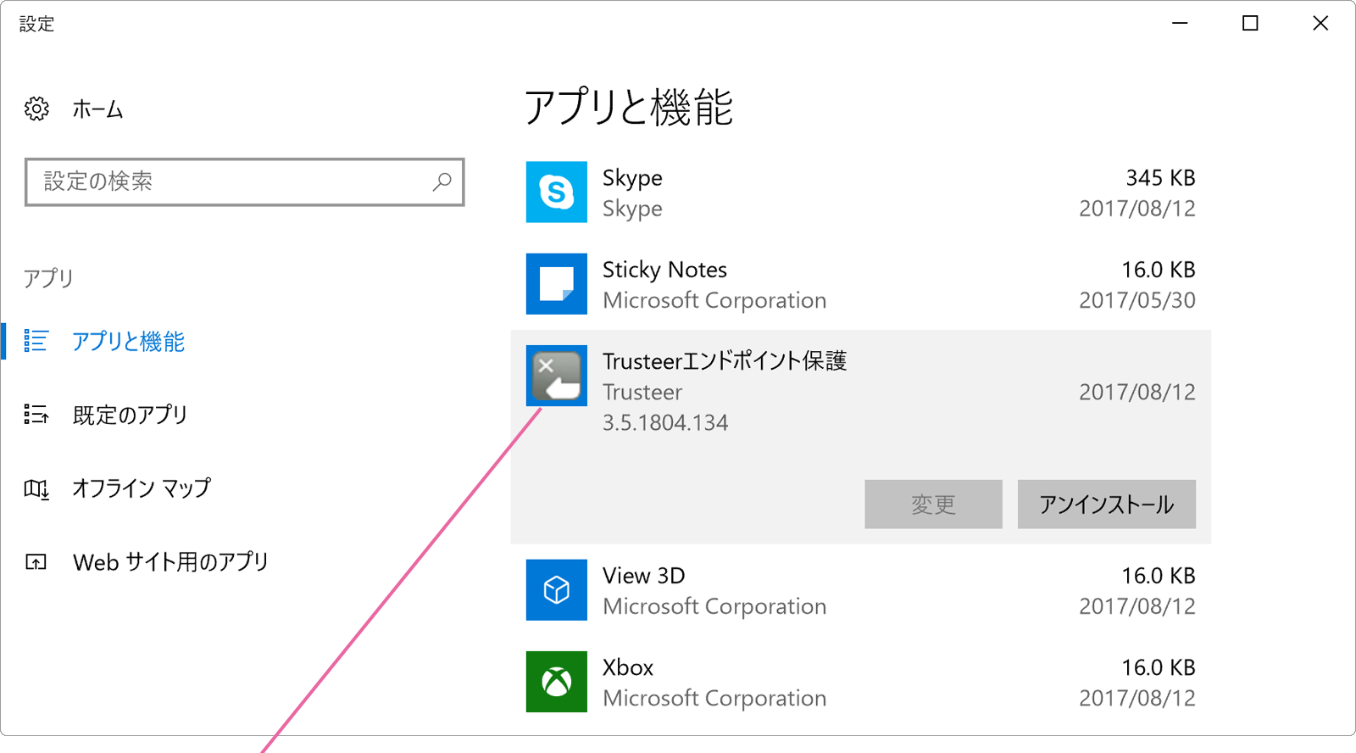
Task: Click the Home gear icon
Action: (x=36, y=109)
